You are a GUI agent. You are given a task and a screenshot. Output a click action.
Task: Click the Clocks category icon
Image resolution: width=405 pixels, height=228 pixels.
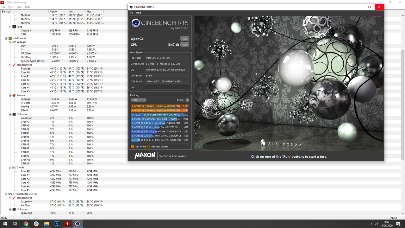pyautogui.click(x=14, y=167)
